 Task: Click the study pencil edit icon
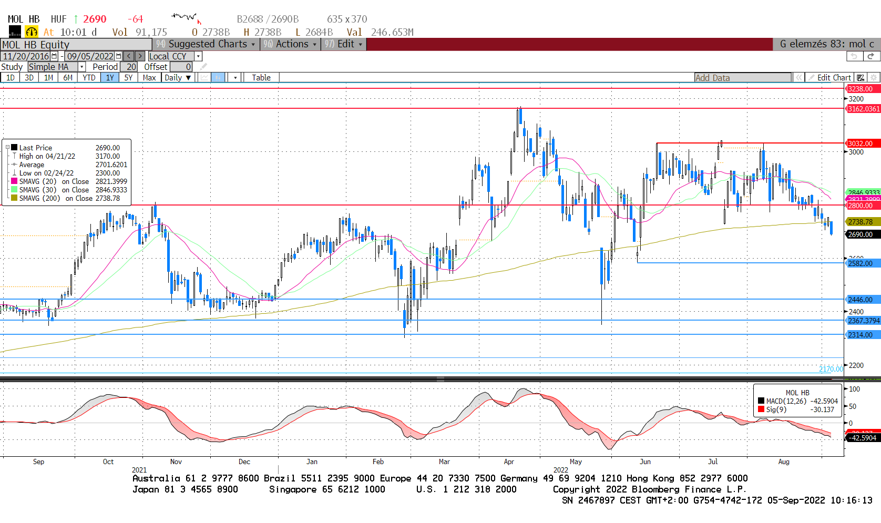point(203,67)
